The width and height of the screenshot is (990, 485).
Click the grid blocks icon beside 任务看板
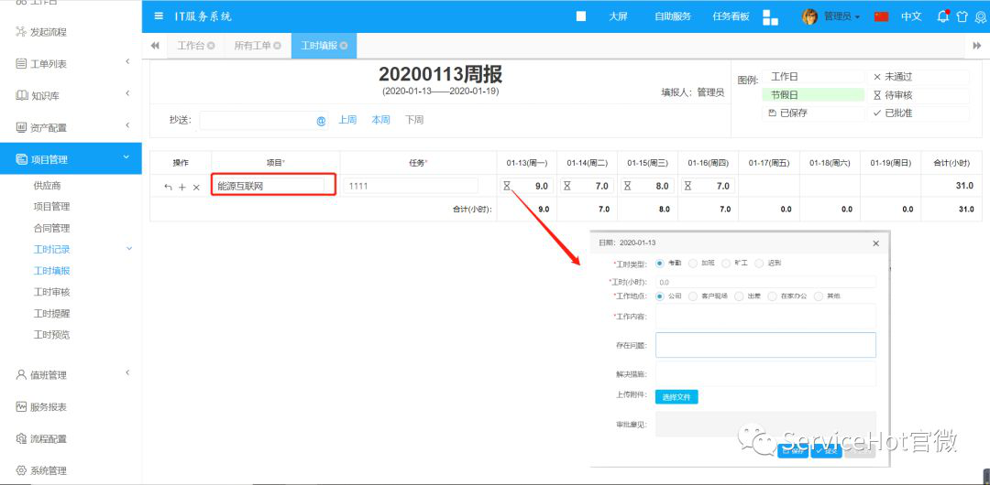click(770, 16)
